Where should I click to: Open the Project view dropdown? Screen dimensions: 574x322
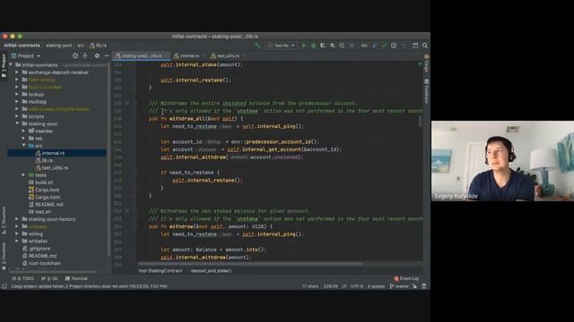click(x=26, y=55)
